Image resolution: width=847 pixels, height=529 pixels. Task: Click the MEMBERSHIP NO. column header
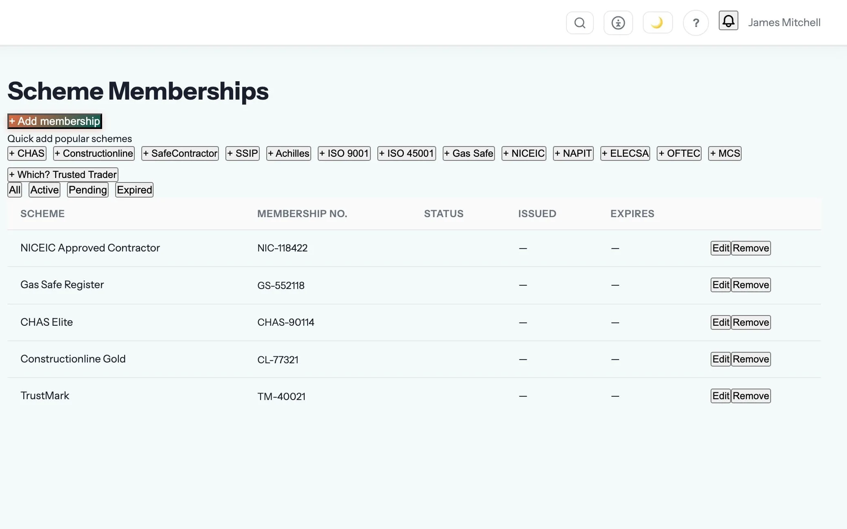tap(302, 214)
